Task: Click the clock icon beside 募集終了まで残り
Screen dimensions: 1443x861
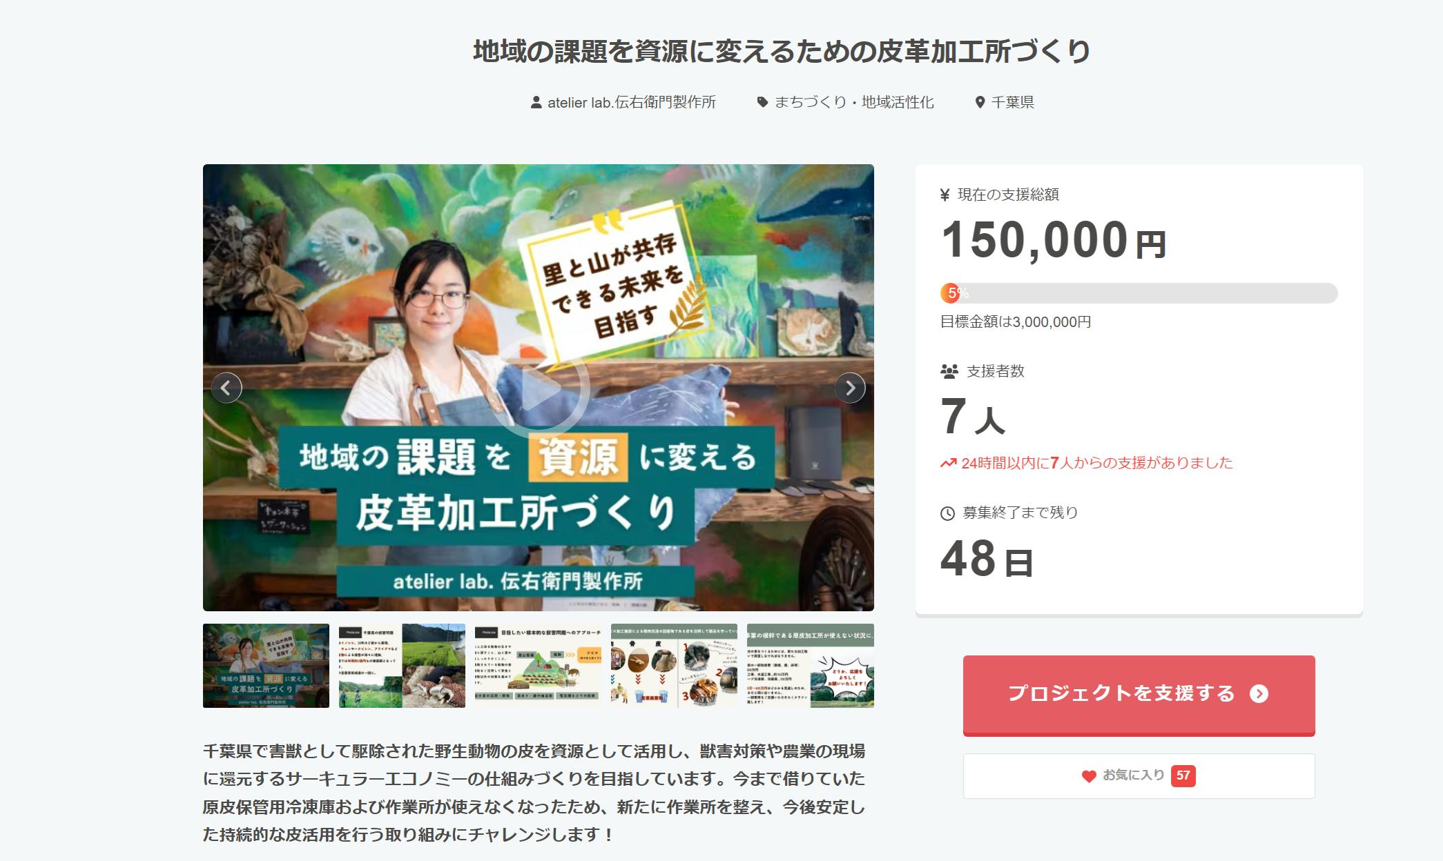Action: [x=947, y=513]
